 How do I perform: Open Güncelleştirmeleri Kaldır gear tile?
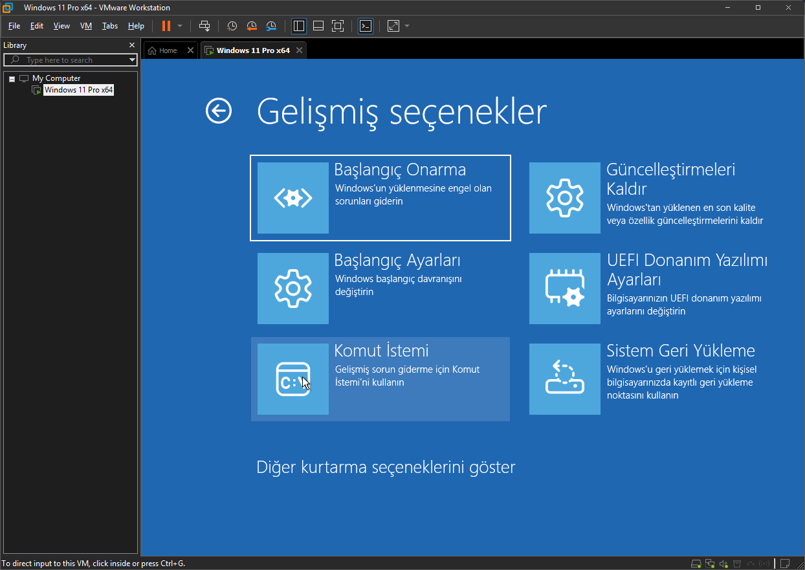[652, 198]
